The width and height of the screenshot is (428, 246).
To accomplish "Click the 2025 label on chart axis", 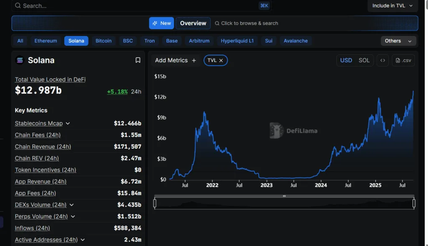I will pyautogui.click(x=375, y=185).
